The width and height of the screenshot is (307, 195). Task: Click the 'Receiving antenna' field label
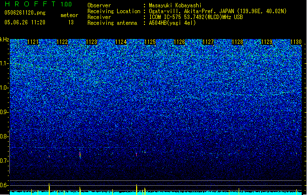[112, 23]
